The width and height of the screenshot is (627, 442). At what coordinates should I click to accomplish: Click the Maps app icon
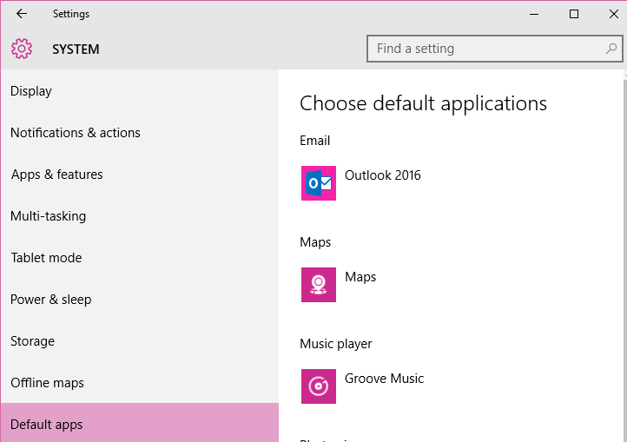coord(318,285)
